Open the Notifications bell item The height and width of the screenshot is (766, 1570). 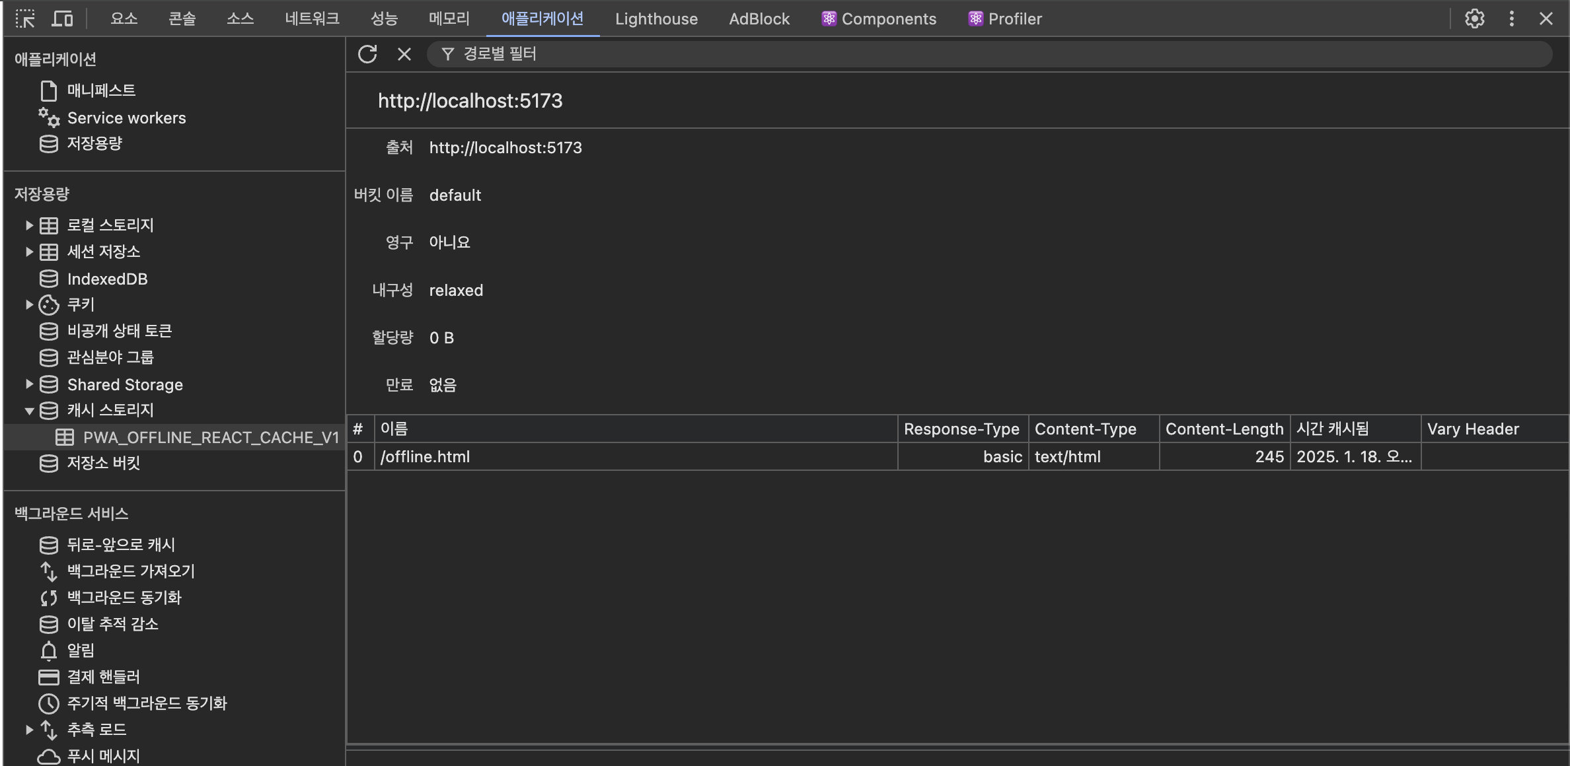81,650
